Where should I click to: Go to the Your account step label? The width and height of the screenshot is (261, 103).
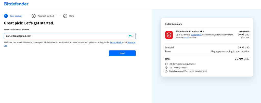[x=16, y=16]
